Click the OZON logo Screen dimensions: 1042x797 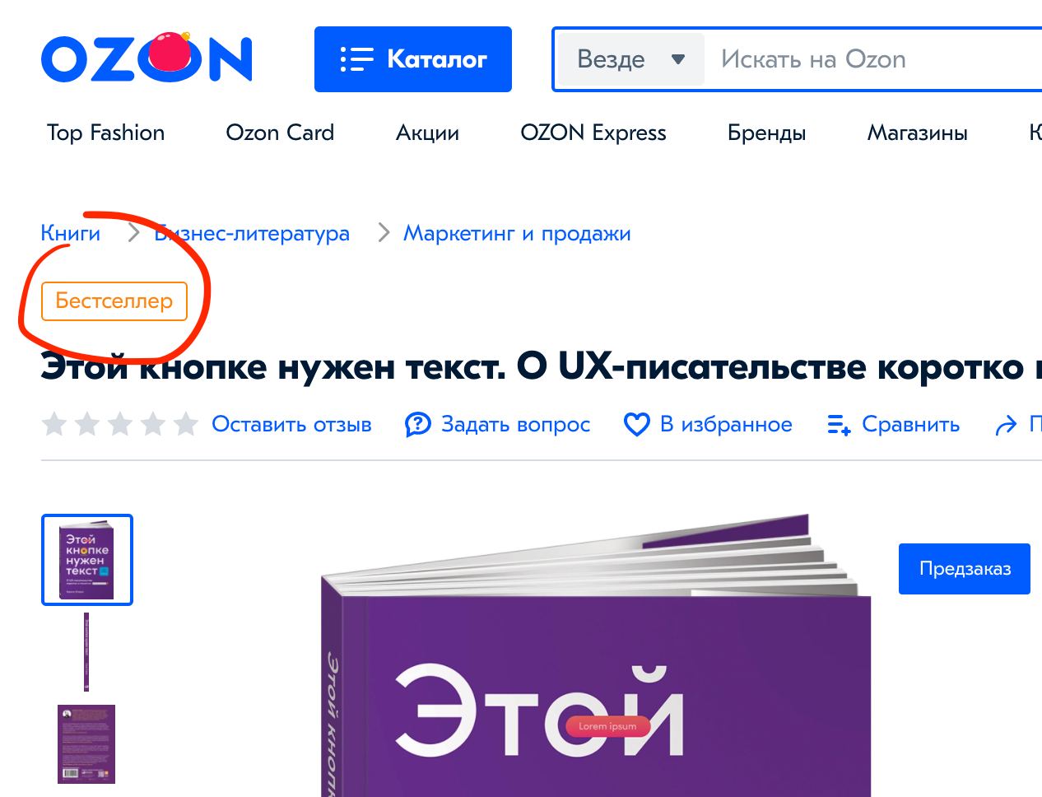(x=147, y=58)
